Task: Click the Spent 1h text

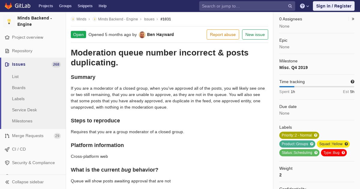Action: pos(287,91)
